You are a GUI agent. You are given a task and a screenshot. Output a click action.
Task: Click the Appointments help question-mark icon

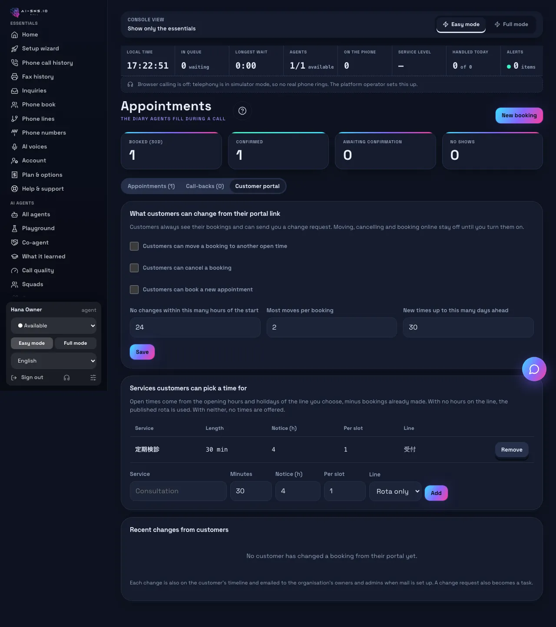click(242, 111)
